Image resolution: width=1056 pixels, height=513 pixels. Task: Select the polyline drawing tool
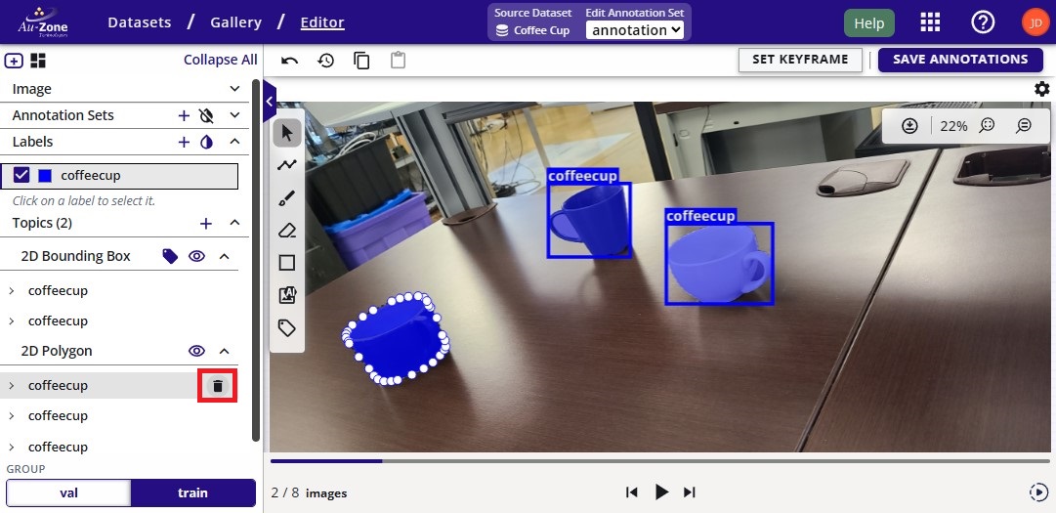pyautogui.click(x=287, y=165)
